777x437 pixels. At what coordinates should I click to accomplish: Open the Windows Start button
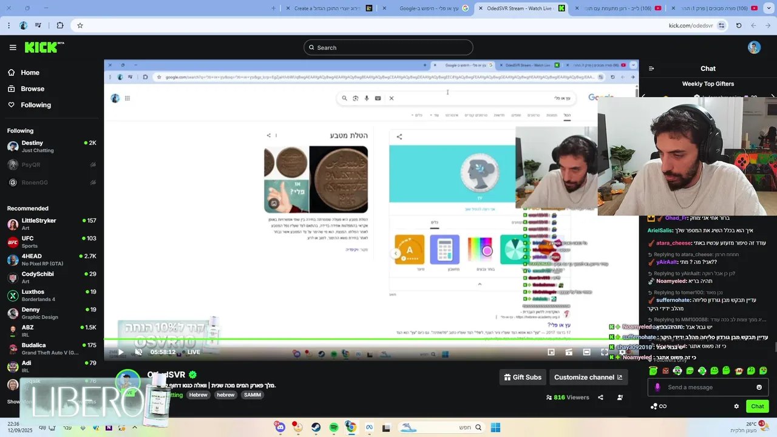coord(495,427)
